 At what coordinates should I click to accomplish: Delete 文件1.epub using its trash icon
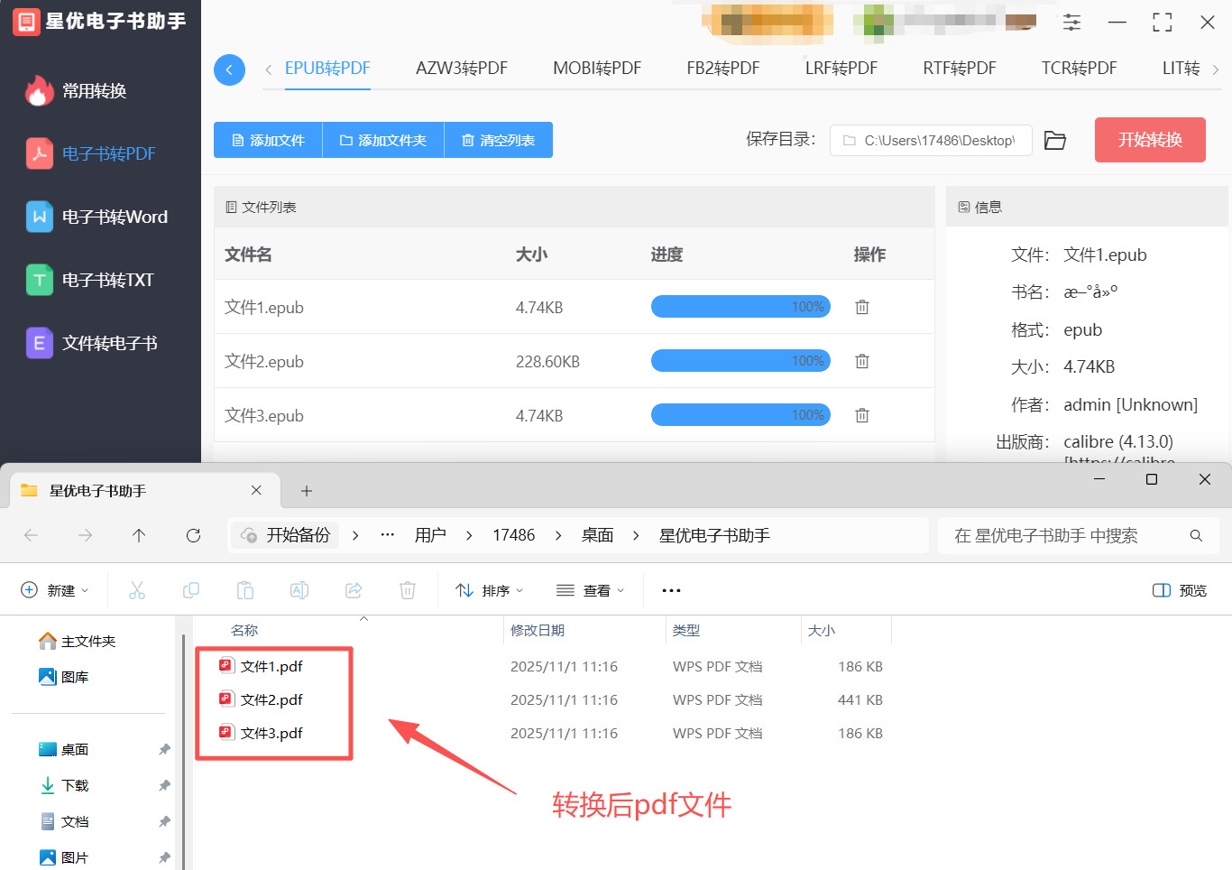(x=862, y=307)
